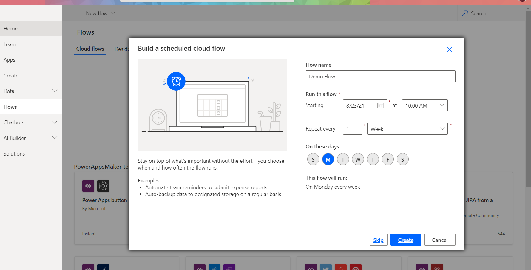The width and height of the screenshot is (531, 270).
Task: Click the Skip link button
Action: pyautogui.click(x=378, y=240)
